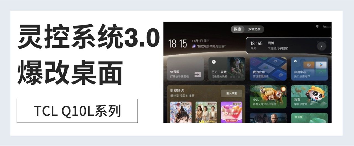The image size is (354, 146).
Task: Switch to the 双城之战 tab
Action: point(254,29)
